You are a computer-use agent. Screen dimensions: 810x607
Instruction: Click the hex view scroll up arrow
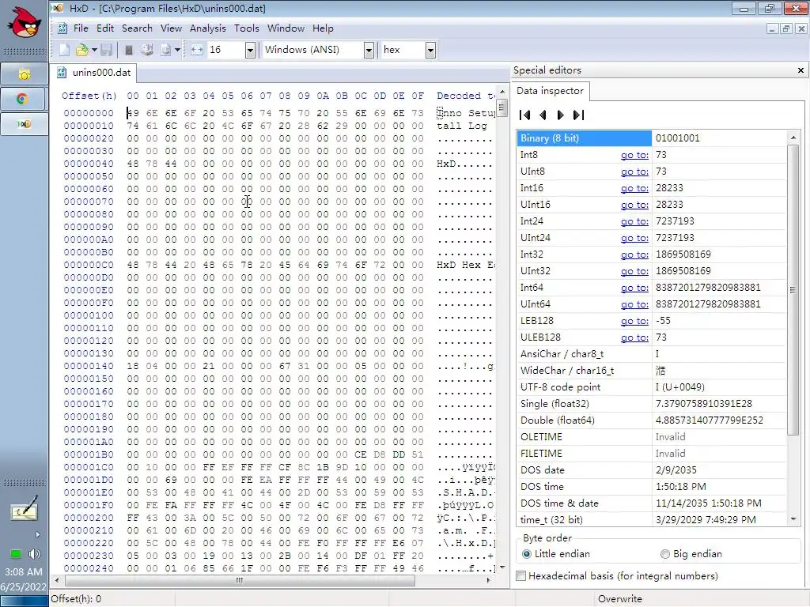pyautogui.click(x=502, y=92)
